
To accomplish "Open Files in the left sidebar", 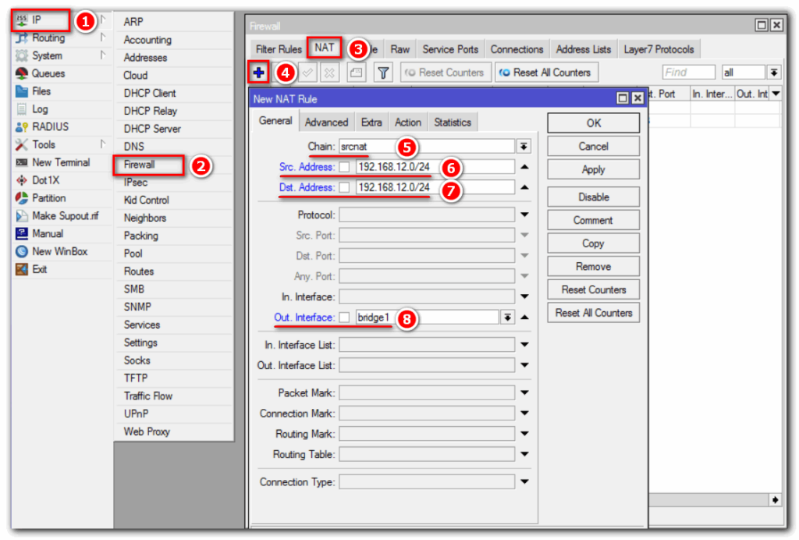I will click(41, 91).
